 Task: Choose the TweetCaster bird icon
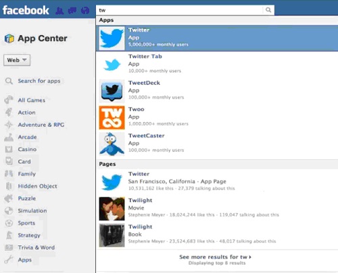[112, 144]
